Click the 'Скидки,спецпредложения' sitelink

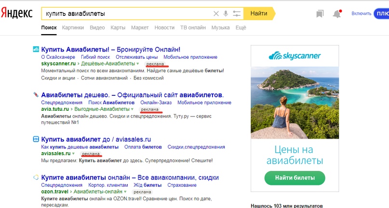tap(196, 147)
